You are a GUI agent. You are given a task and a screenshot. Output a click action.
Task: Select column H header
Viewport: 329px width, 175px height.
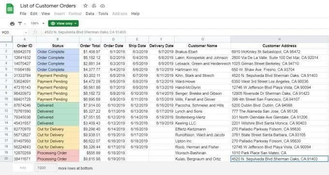279,39
